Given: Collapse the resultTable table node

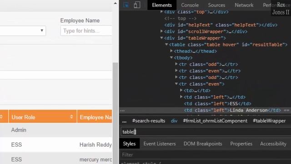Looking at the screenshot, I should click(x=166, y=44).
